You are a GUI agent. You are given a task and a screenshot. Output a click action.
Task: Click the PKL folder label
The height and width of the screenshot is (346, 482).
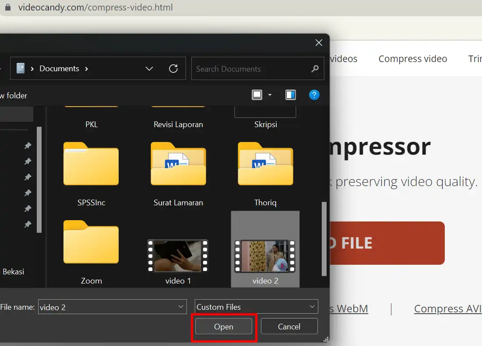[91, 124]
